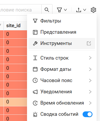The image size is (100, 121).
Task: Click refresh clock icon beside Время обновления
Action: 35,103
